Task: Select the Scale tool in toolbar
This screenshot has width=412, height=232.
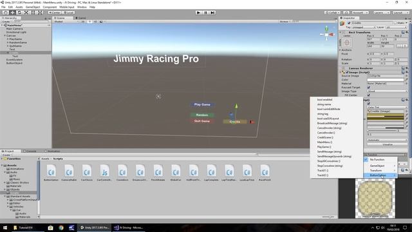Action: tap(26, 12)
